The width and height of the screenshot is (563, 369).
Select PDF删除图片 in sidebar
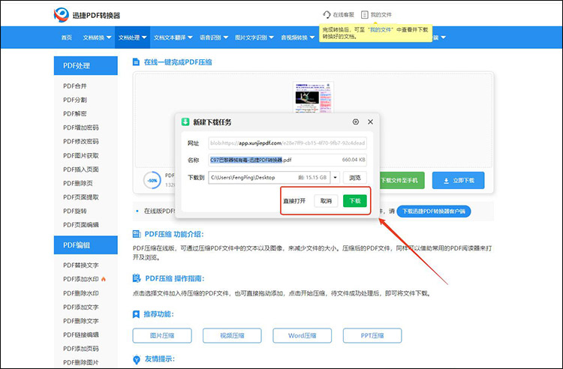(81, 362)
